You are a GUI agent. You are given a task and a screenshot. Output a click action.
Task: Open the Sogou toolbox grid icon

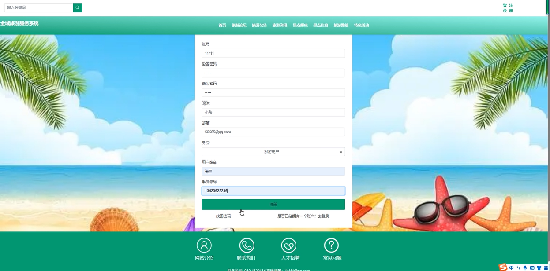click(x=546, y=267)
